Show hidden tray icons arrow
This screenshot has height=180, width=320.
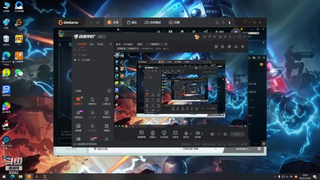(275, 176)
